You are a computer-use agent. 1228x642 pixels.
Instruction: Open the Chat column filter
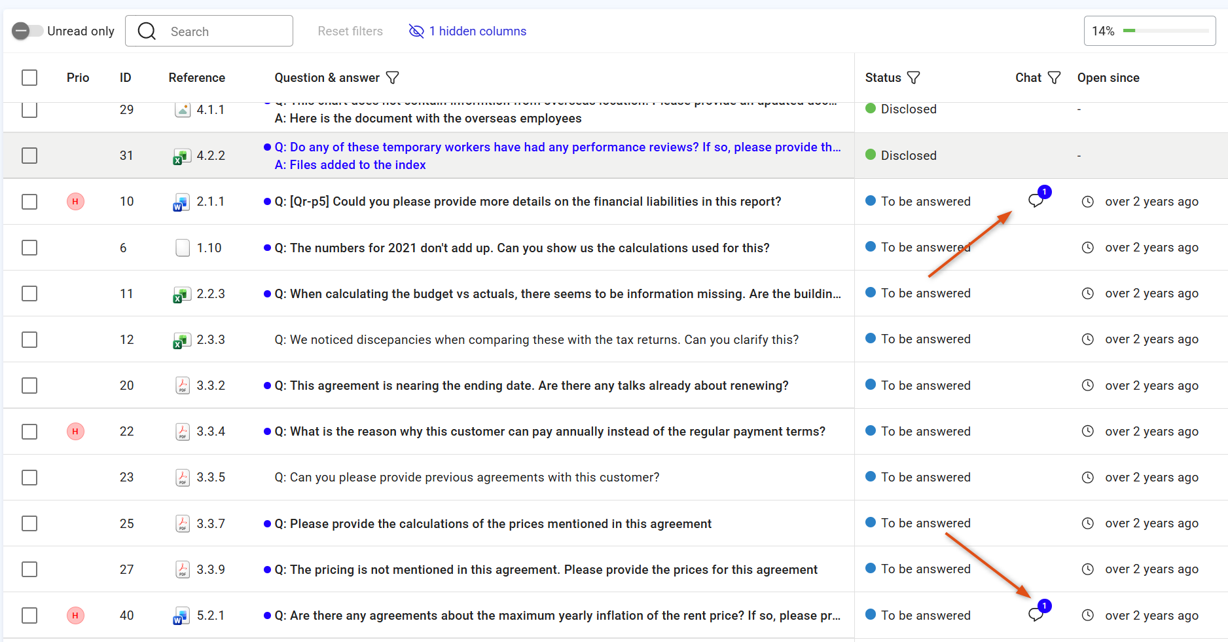click(1054, 77)
